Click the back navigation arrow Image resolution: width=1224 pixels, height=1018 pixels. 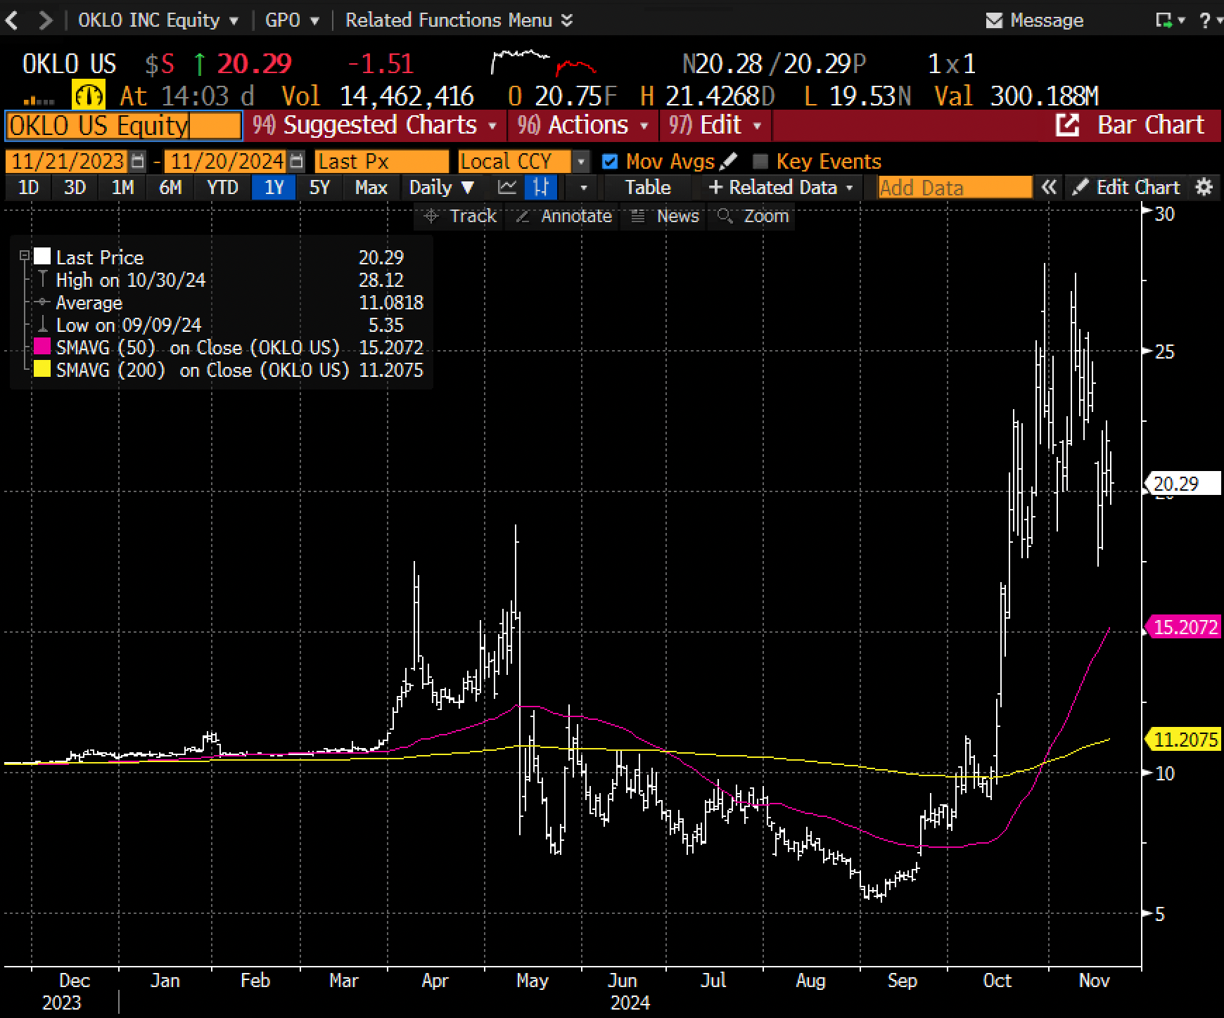pos(13,20)
